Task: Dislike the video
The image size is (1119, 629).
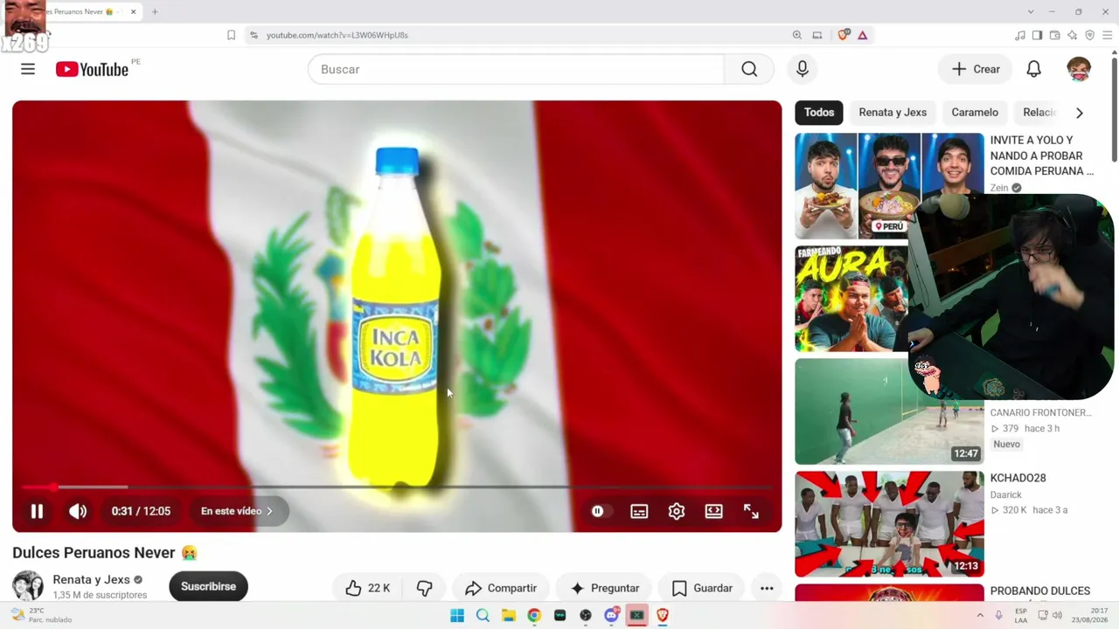Action: [424, 588]
